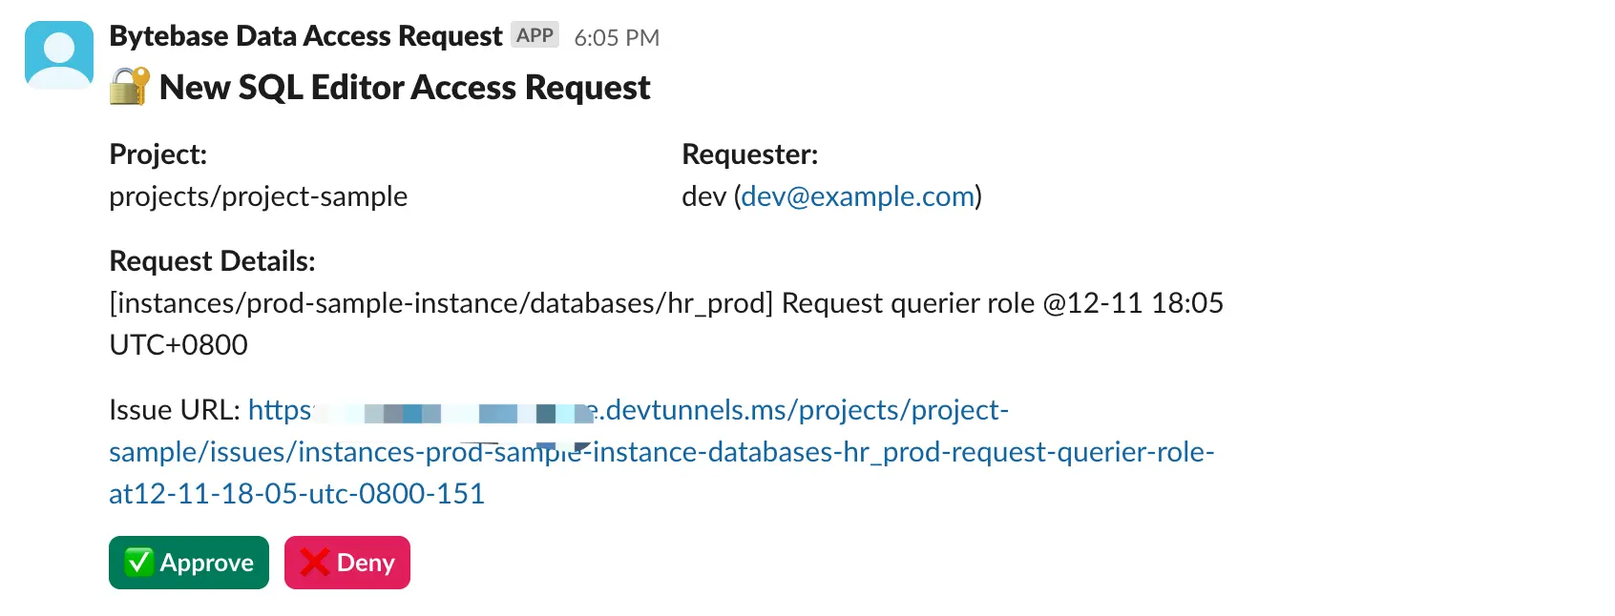This screenshot has height=616, width=1615.
Task: Select the UTC+0800 text
Action: pos(178,345)
